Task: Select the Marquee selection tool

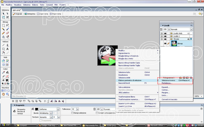Action: tap(4, 25)
